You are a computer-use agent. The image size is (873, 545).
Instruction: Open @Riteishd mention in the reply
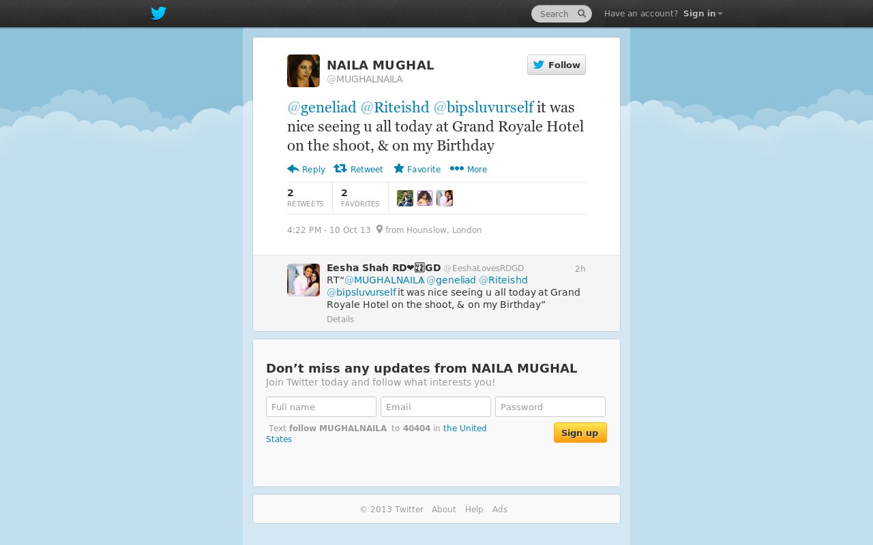click(x=503, y=280)
